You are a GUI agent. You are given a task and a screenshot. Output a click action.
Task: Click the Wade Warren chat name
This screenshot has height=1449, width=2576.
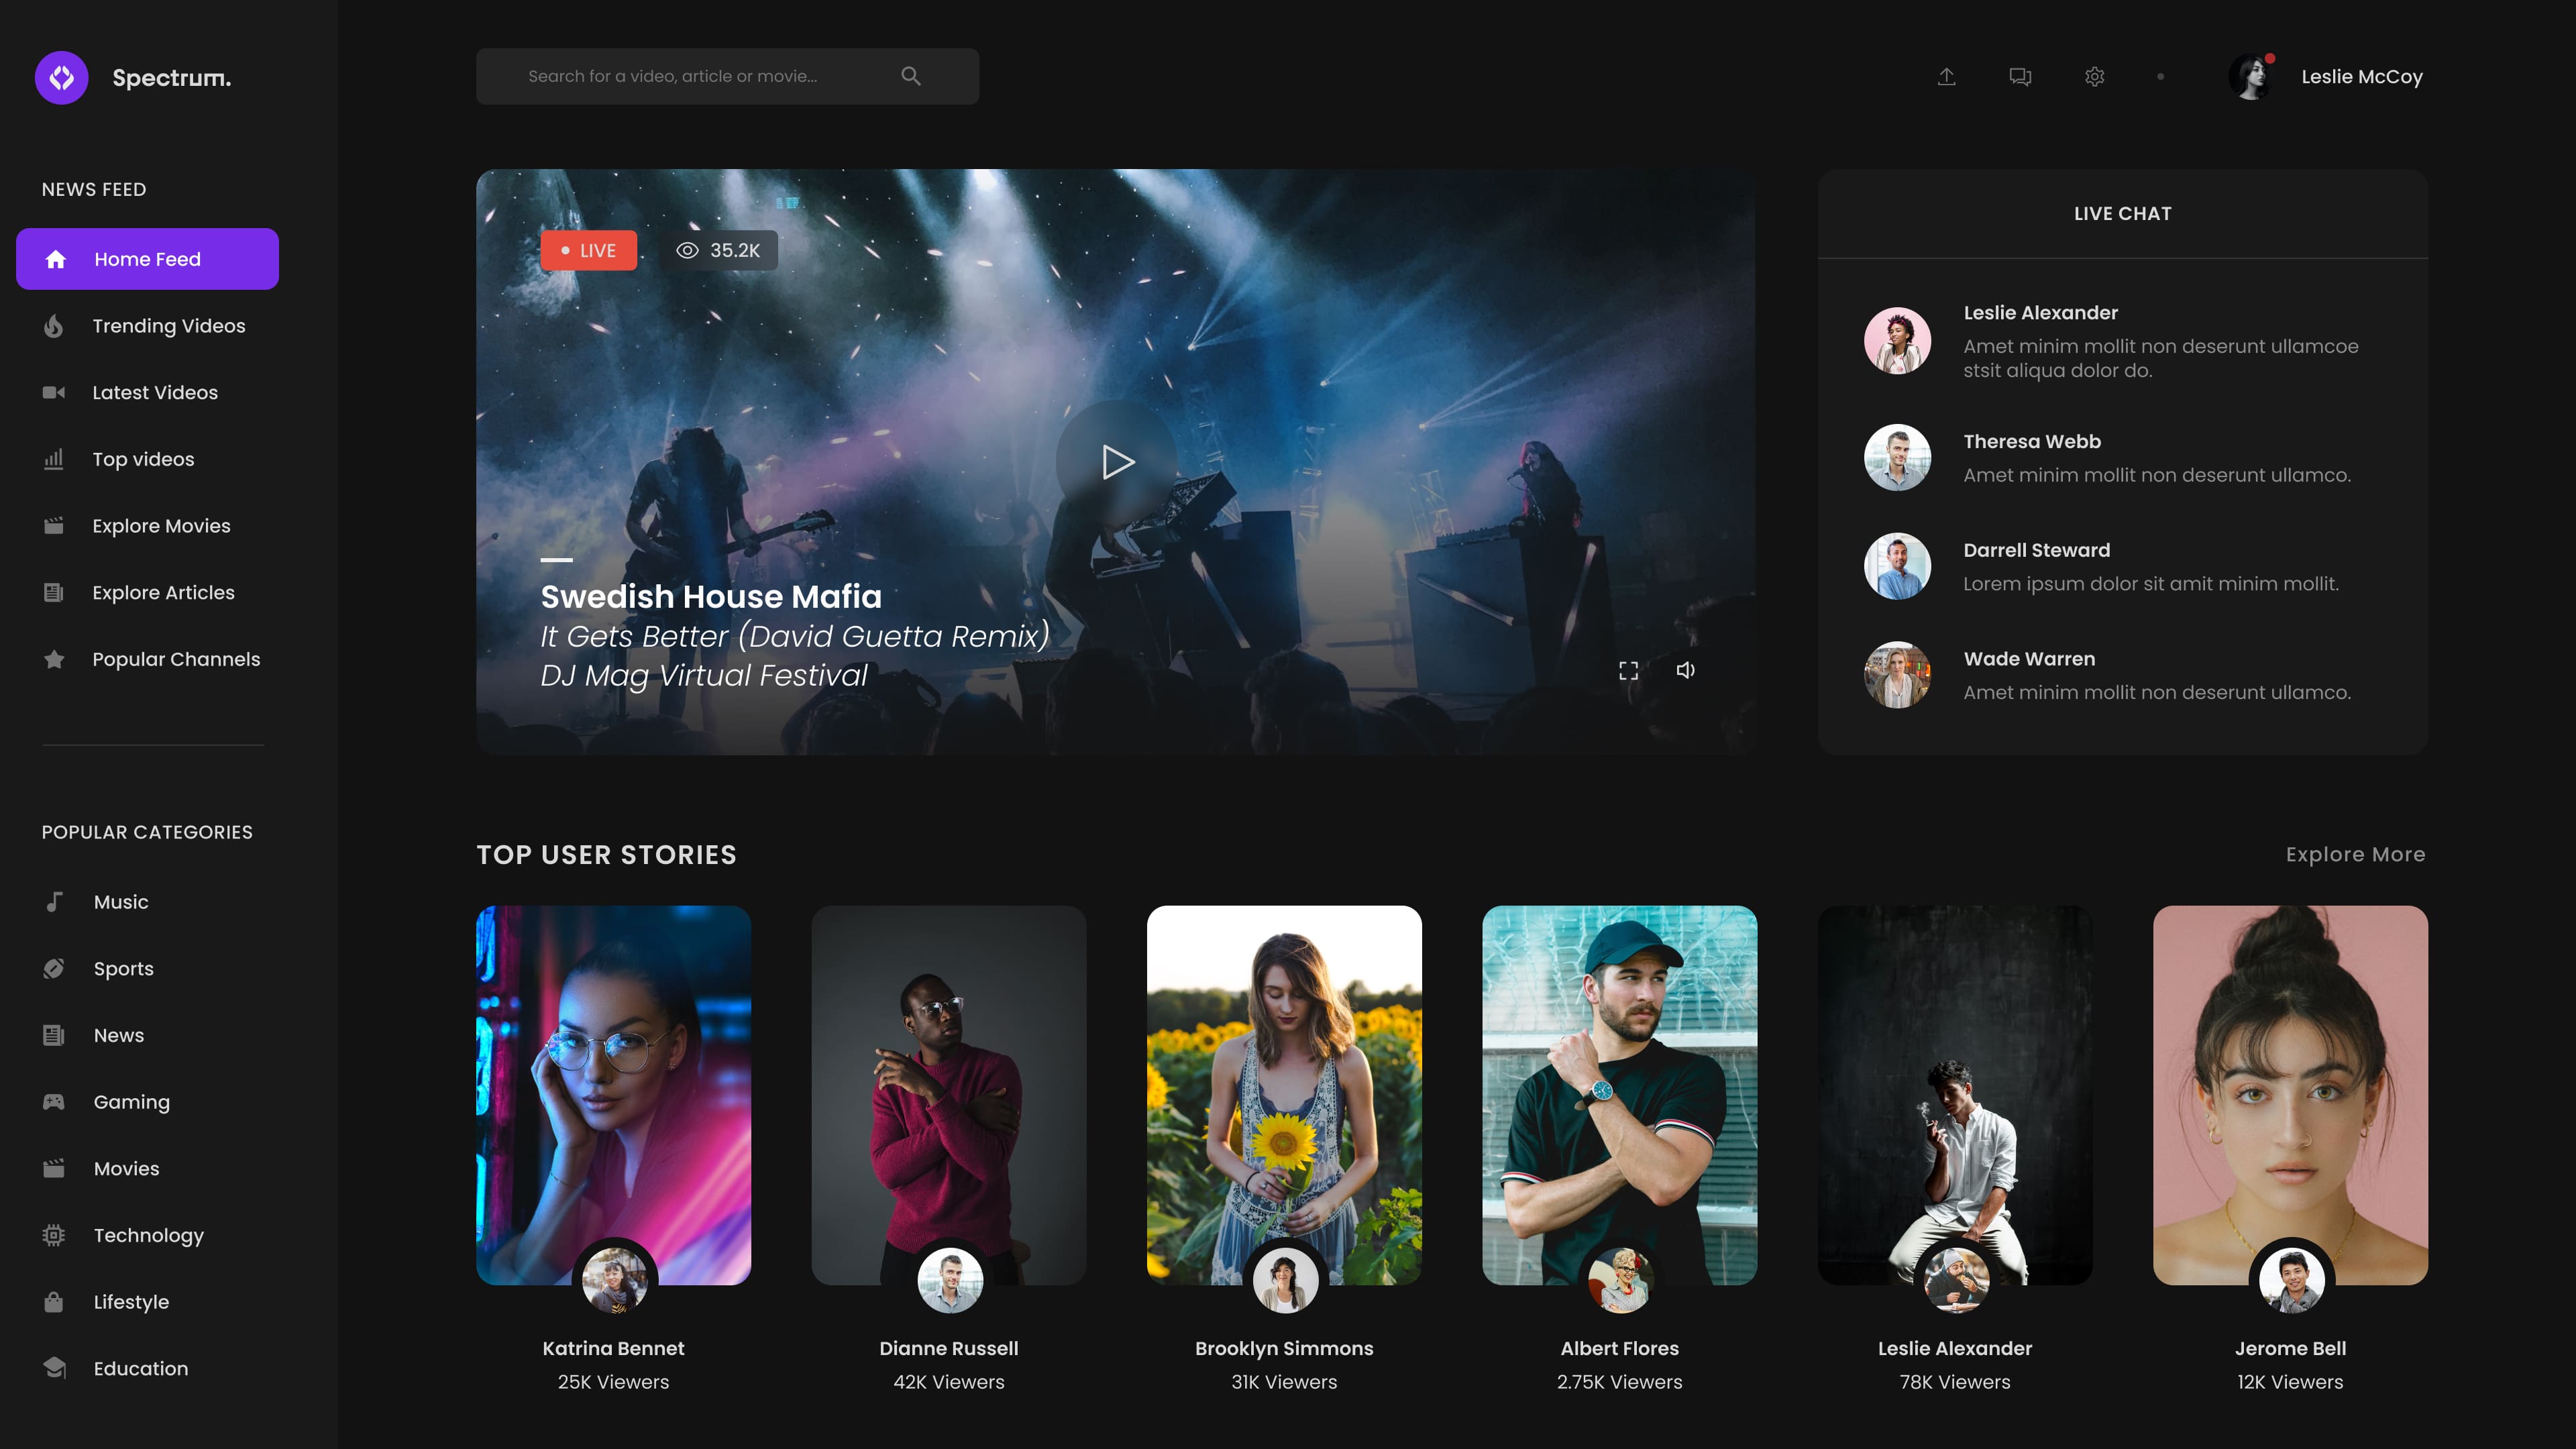(x=2029, y=659)
